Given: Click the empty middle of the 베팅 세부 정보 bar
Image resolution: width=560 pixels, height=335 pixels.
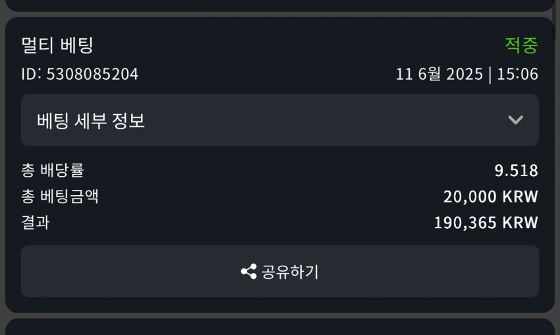Looking at the screenshot, I should click(x=322, y=120).
